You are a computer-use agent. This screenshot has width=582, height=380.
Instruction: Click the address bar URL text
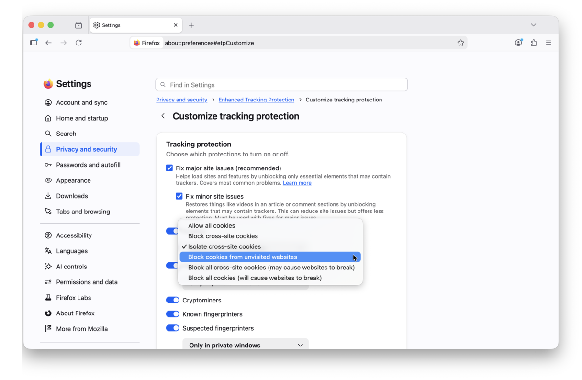click(209, 43)
